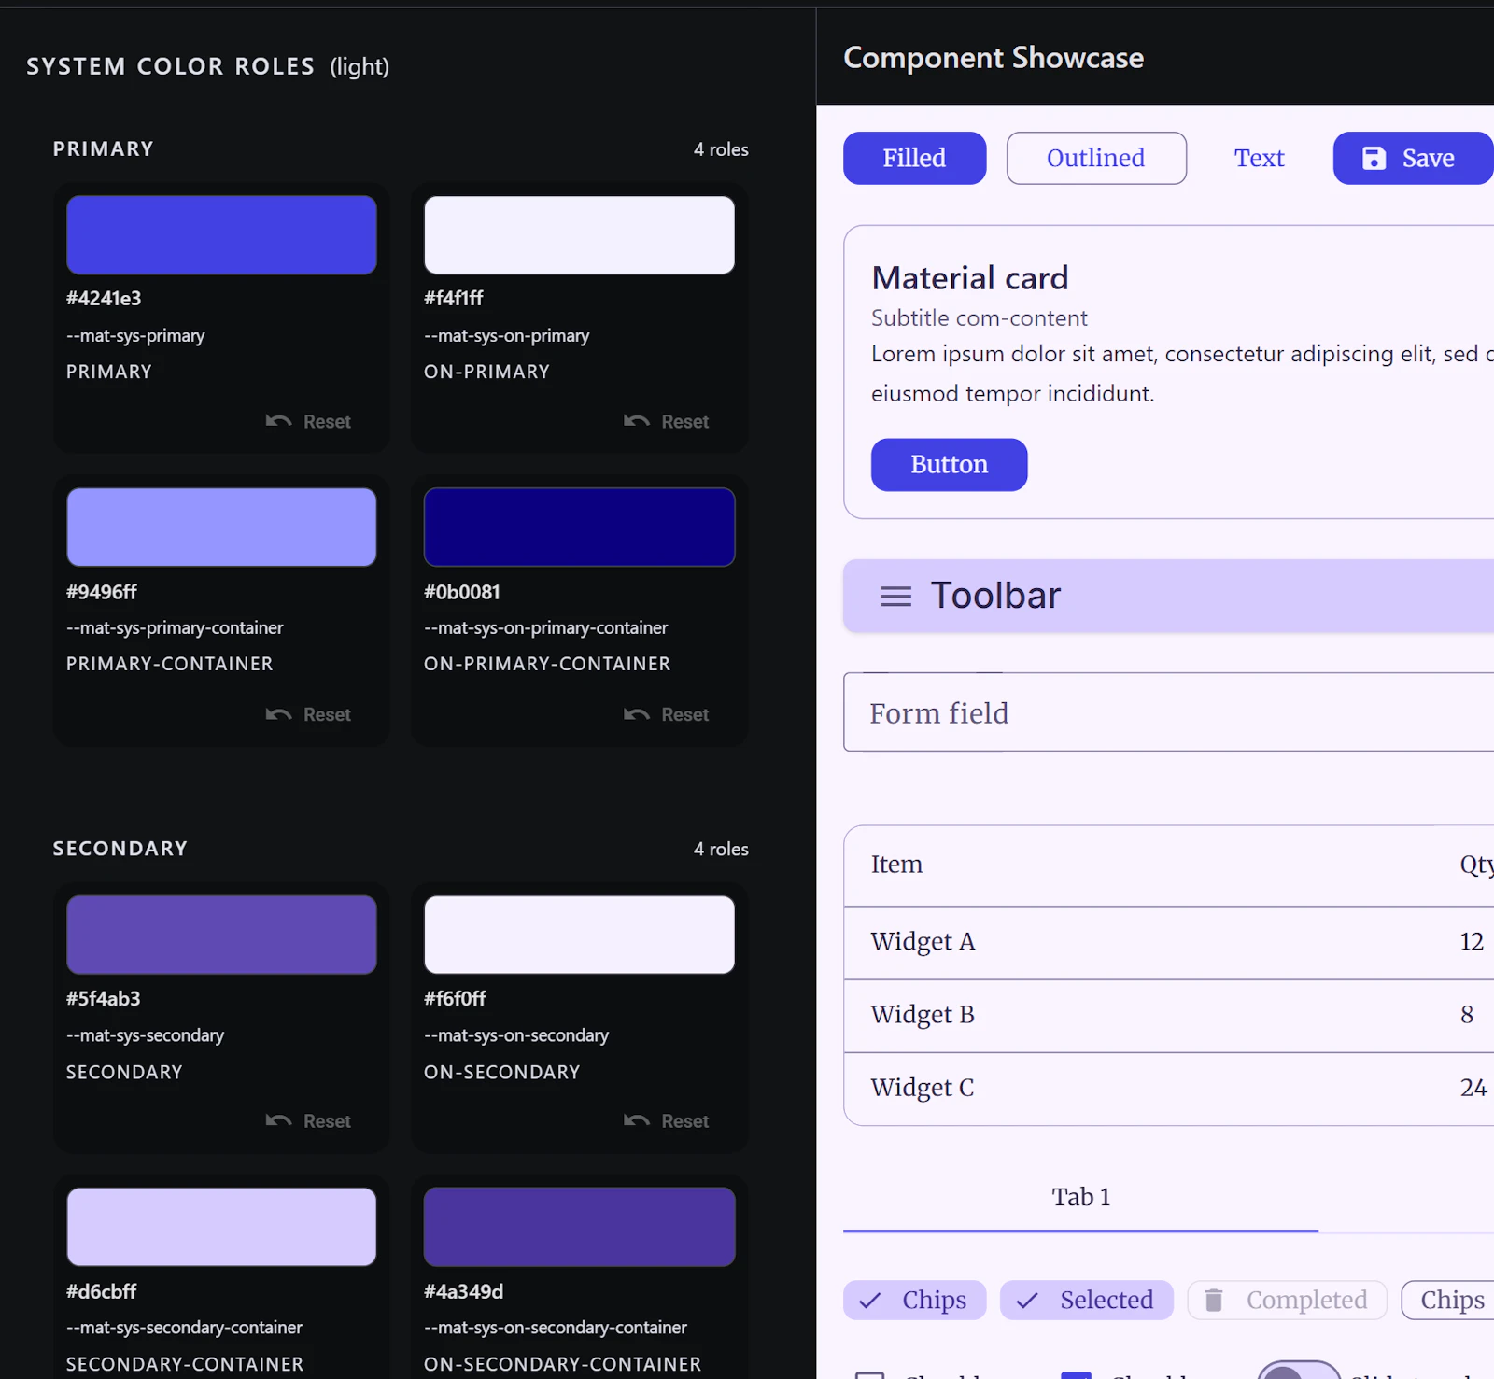The height and width of the screenshot is (1379, 1494).
Task: Click the --mat-sys-secondary variable name
Action: tap(145, 1035)
